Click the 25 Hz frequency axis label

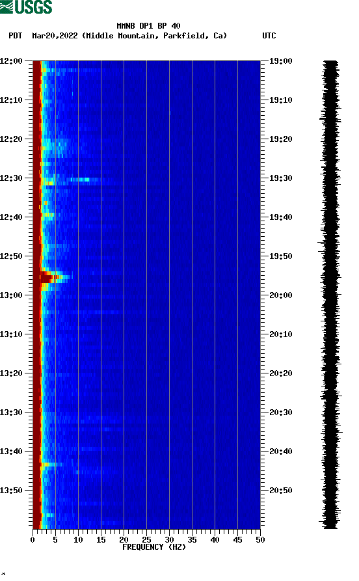tap(147, 540)
